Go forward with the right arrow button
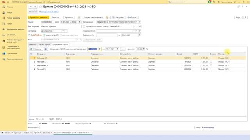 tap(35, 7)
